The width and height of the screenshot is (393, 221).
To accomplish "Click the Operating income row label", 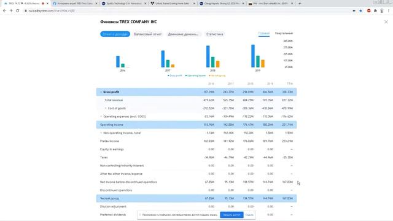I will pyautogui.click(x=112, y=125).
